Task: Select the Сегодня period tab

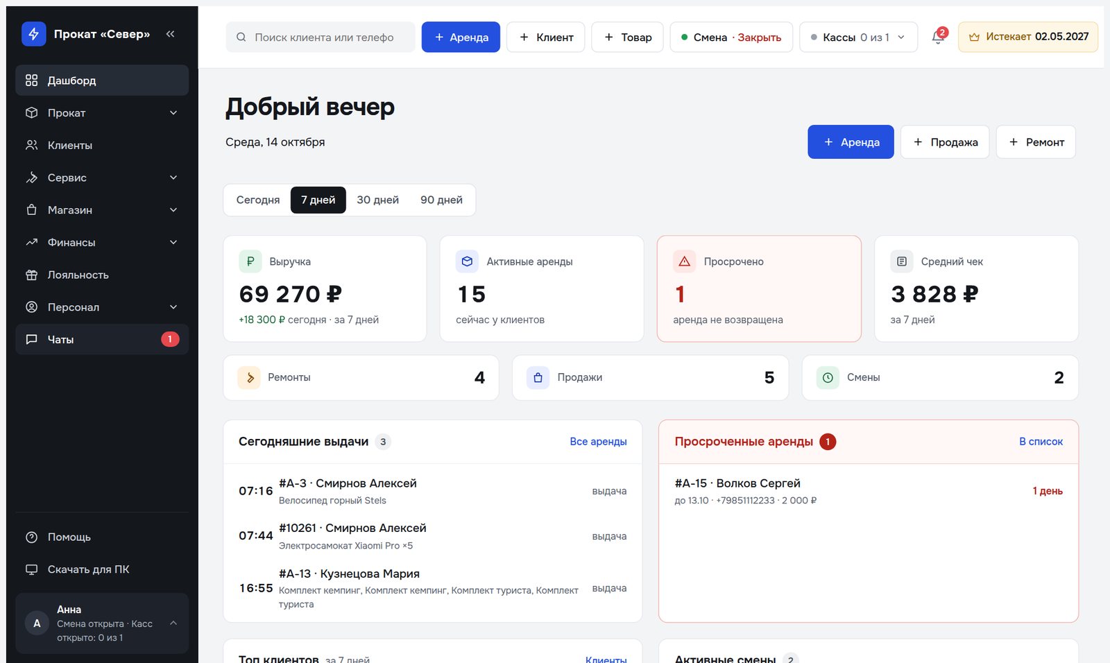Action: coord(258,200)
